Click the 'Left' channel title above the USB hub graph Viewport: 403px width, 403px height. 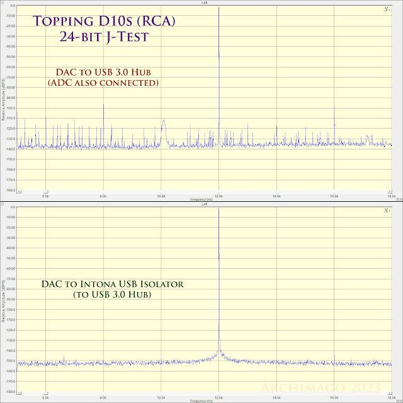pos(204,3)
